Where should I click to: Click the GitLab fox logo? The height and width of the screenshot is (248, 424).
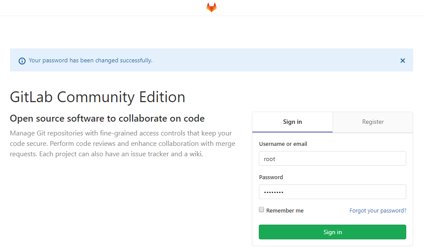tap(212, 7)
